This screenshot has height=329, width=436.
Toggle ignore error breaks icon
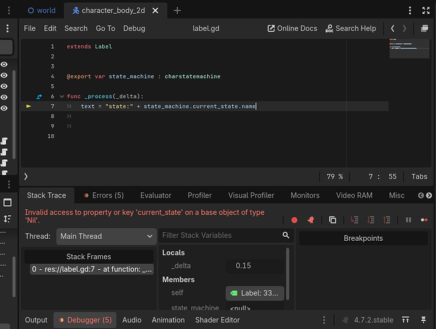click(311, 220)
